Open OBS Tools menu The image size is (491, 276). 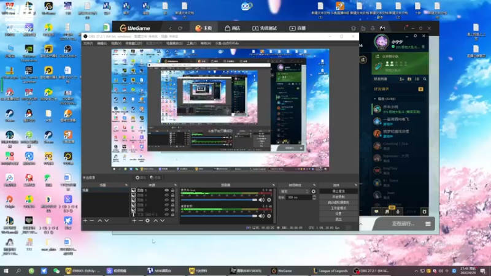pos(191,44)
